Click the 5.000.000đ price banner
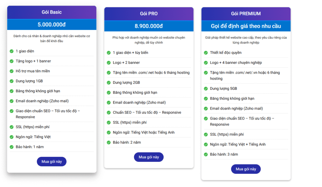The width and height of the screenshot is (322, 187). 52,25
